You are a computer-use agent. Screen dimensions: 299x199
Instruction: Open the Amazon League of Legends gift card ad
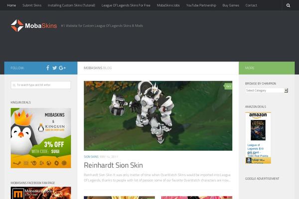click(258, 138)
